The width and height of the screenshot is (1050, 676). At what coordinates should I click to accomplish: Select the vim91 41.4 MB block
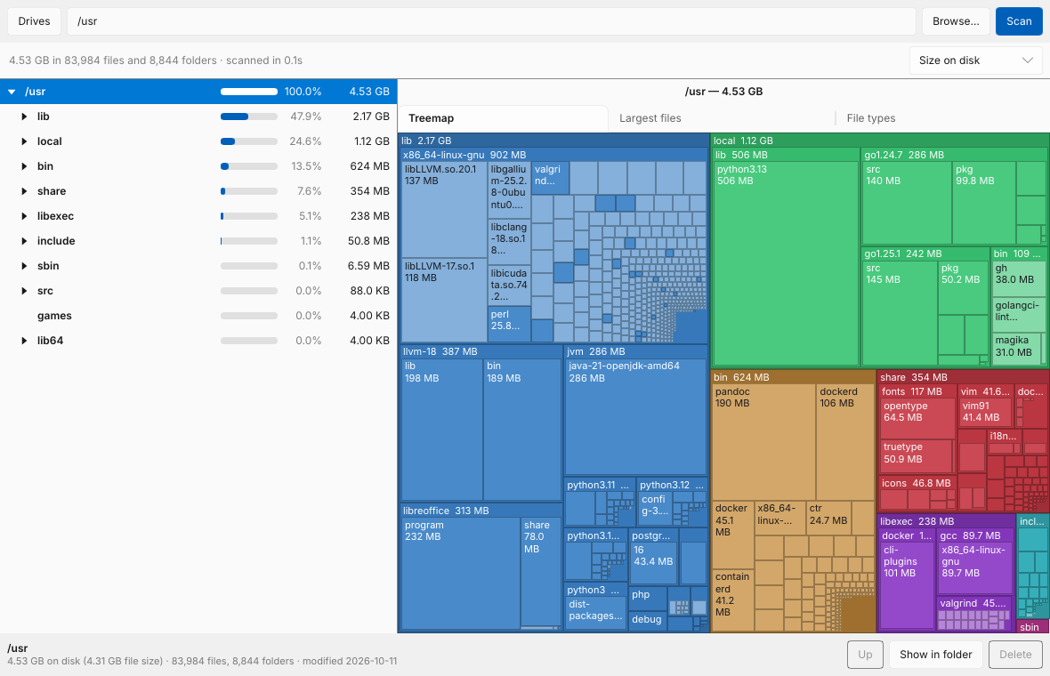click(x=985, y=413)
